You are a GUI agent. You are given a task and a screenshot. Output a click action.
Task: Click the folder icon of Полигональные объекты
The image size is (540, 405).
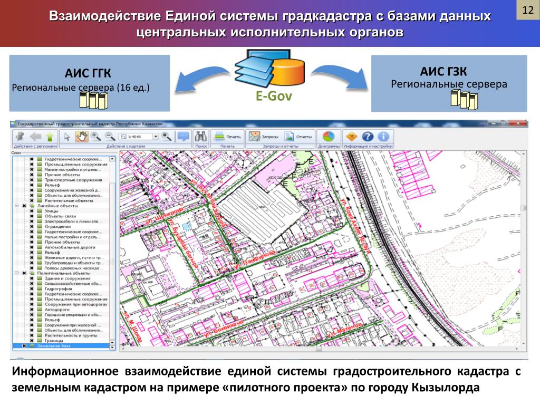32,273
